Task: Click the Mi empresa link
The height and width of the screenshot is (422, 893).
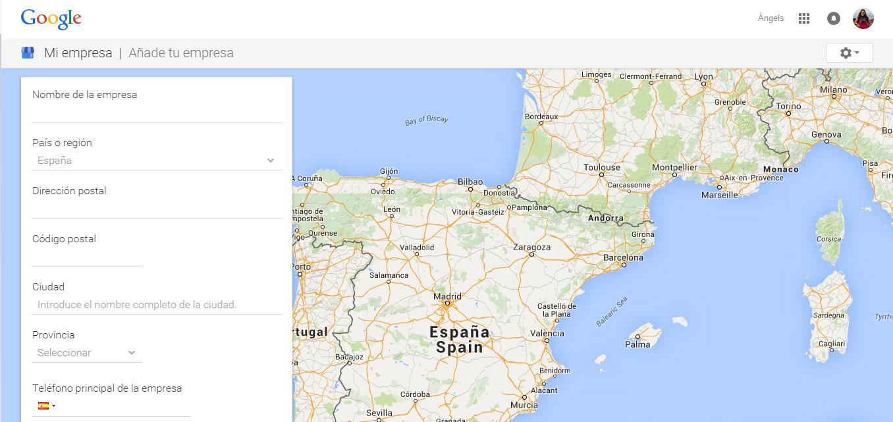Action: click(x=78, y=53)
